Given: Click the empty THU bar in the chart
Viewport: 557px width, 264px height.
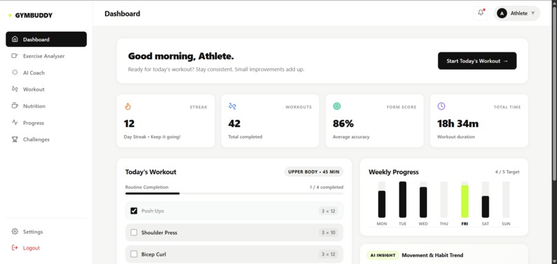Looking at the screenshot, I should (444, 199).
